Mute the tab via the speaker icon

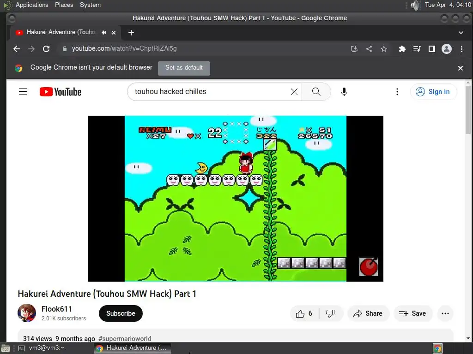pyautogui.click(x=104, y=33)
